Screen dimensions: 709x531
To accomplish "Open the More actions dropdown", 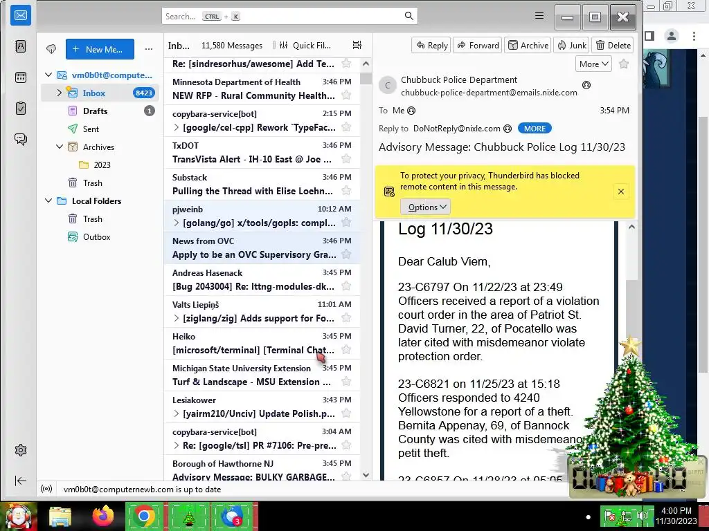I will coord(593,64).
